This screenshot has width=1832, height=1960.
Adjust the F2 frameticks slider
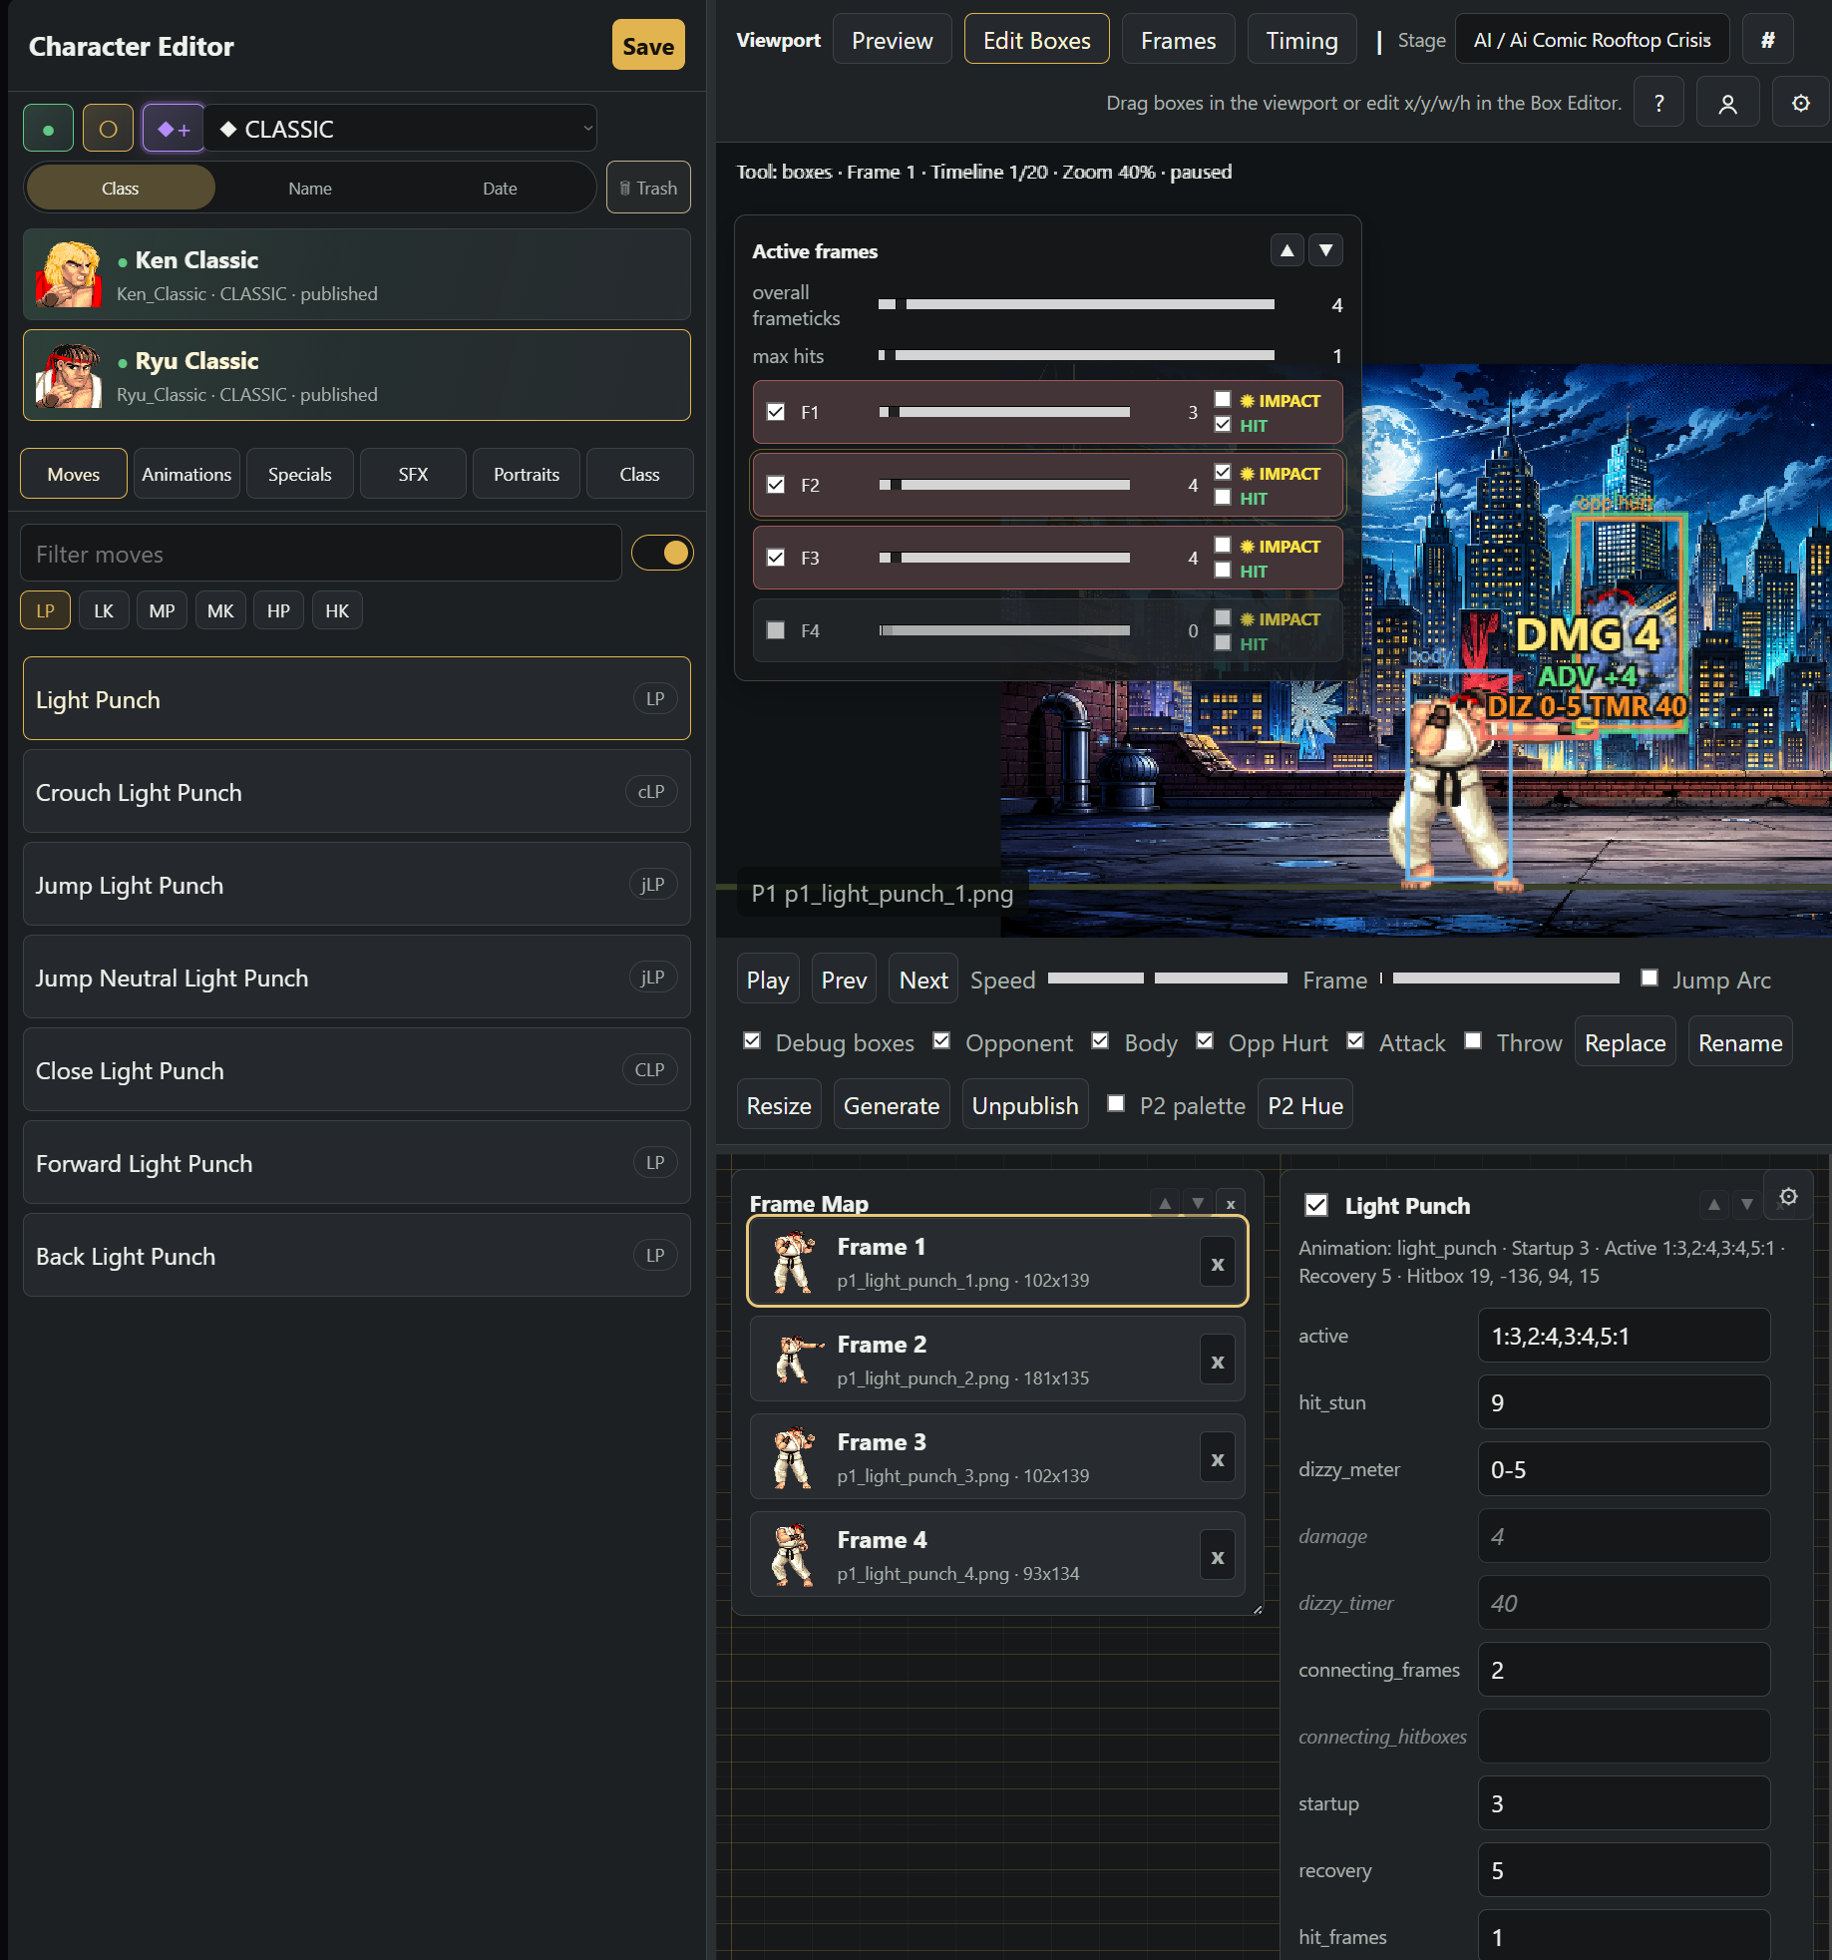(1005, 485)
